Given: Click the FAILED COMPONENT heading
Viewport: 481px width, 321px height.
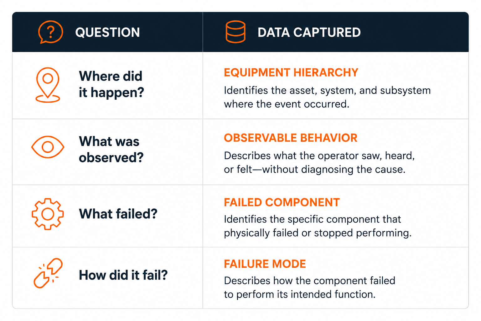Looking at the screenshot, I should coord(282,202).
